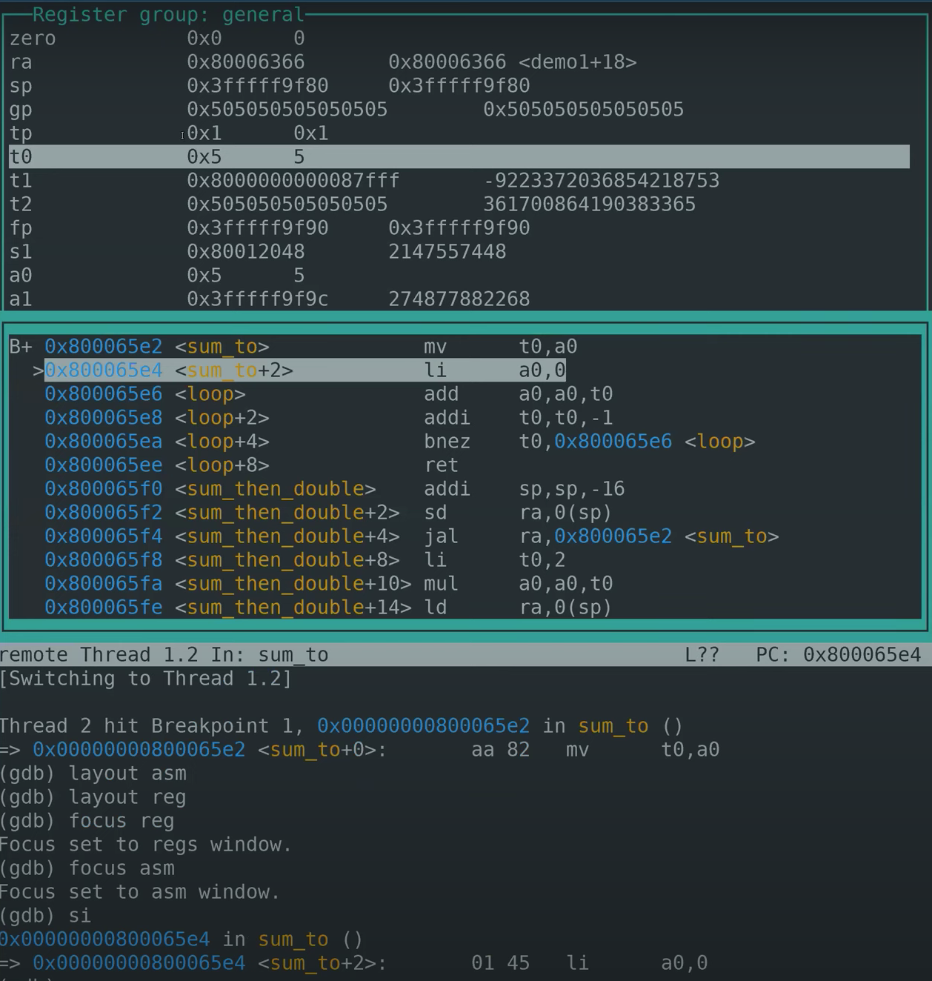Click the fp register value 0x3fffff9f90
932x981 pixels.
click(257, 228)
